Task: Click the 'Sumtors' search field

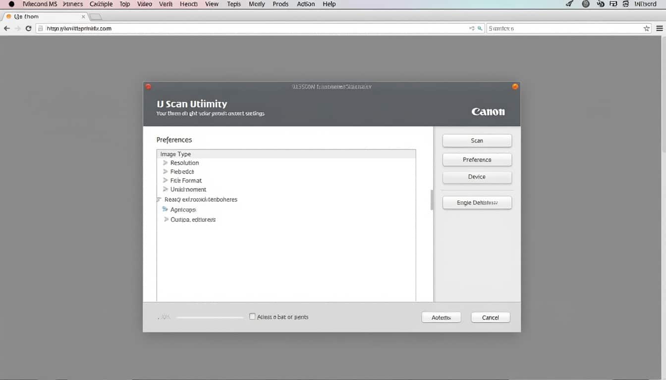Action: pos(569,29)
